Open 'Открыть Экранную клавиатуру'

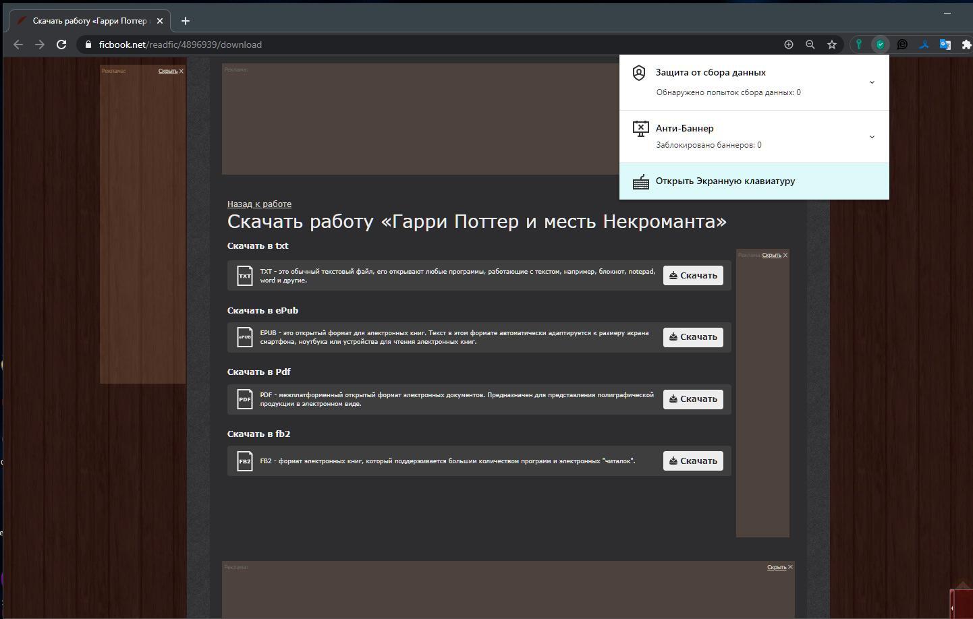coord(754,181)
